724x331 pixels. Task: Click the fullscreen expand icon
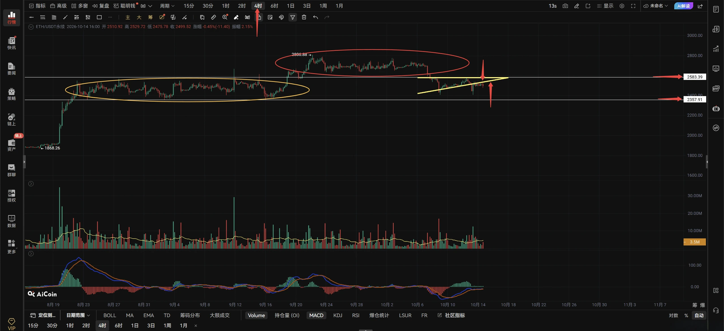pos(633,6)
